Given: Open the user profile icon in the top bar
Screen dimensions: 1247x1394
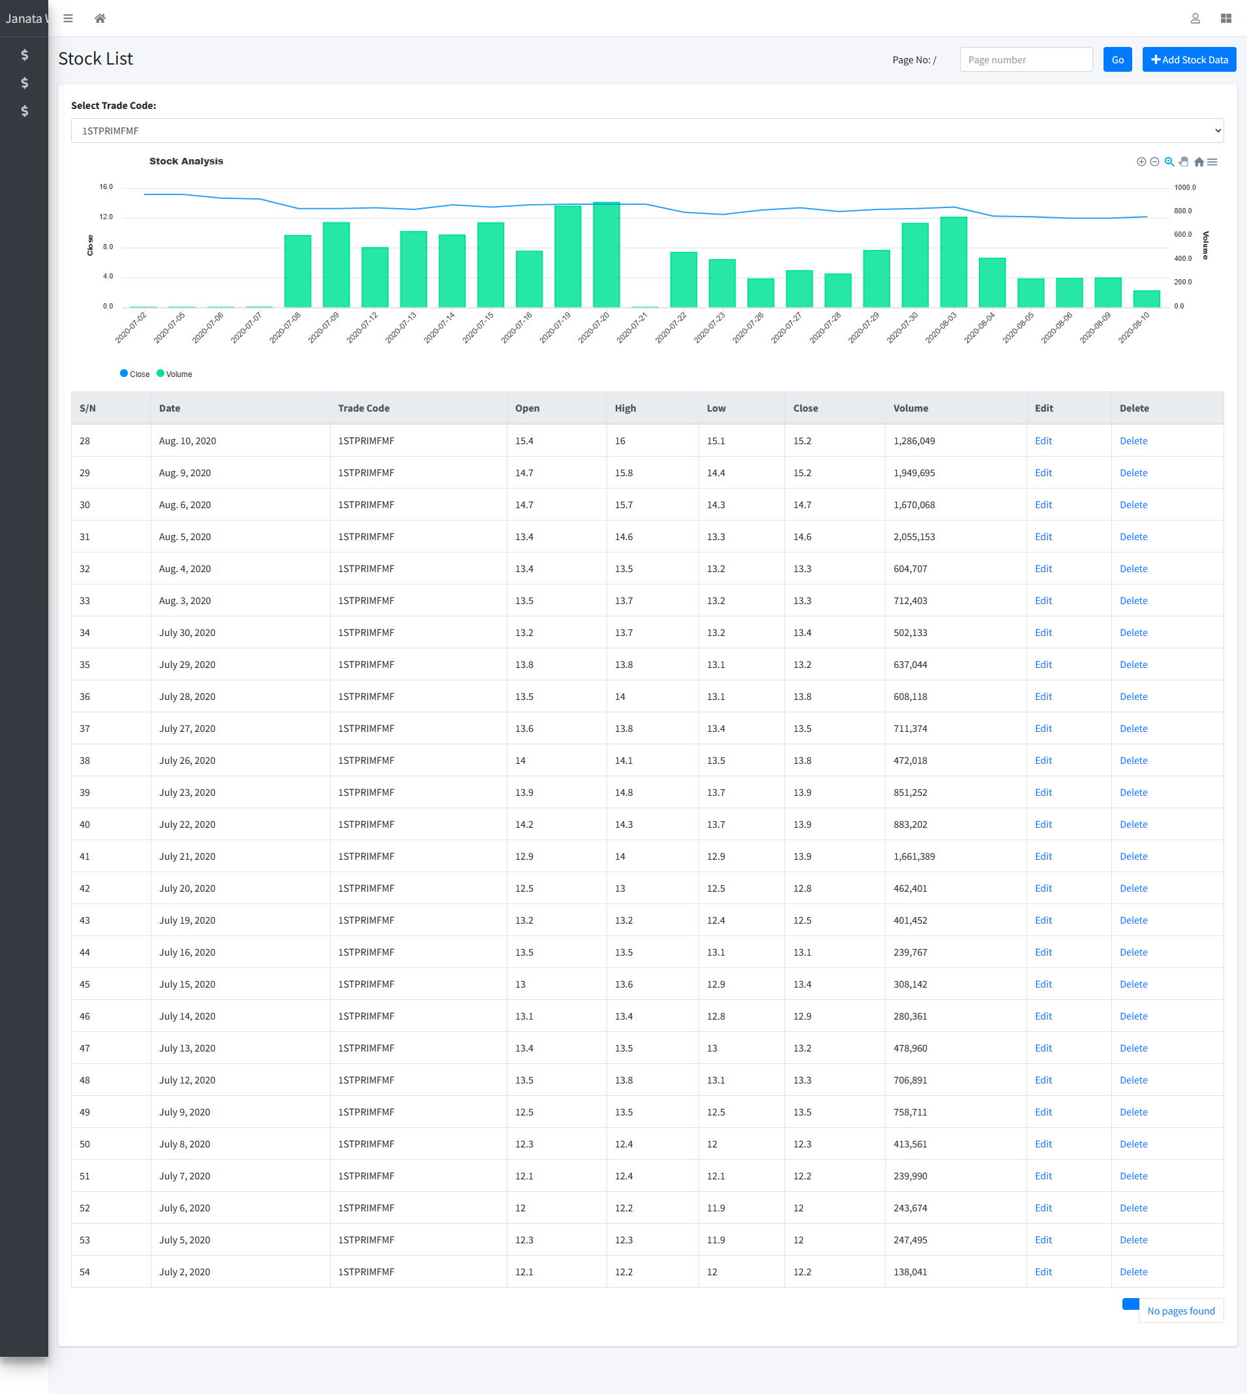Looking at the screenshot, I should point(1195,18).
